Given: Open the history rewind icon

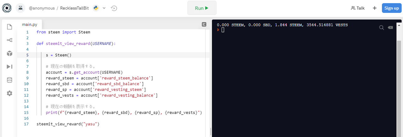Looking at the screenshot, I should coord(114,8).
